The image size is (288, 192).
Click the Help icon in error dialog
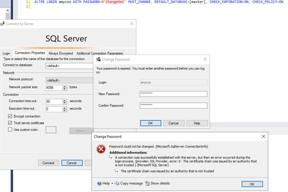tap(99, 183)
